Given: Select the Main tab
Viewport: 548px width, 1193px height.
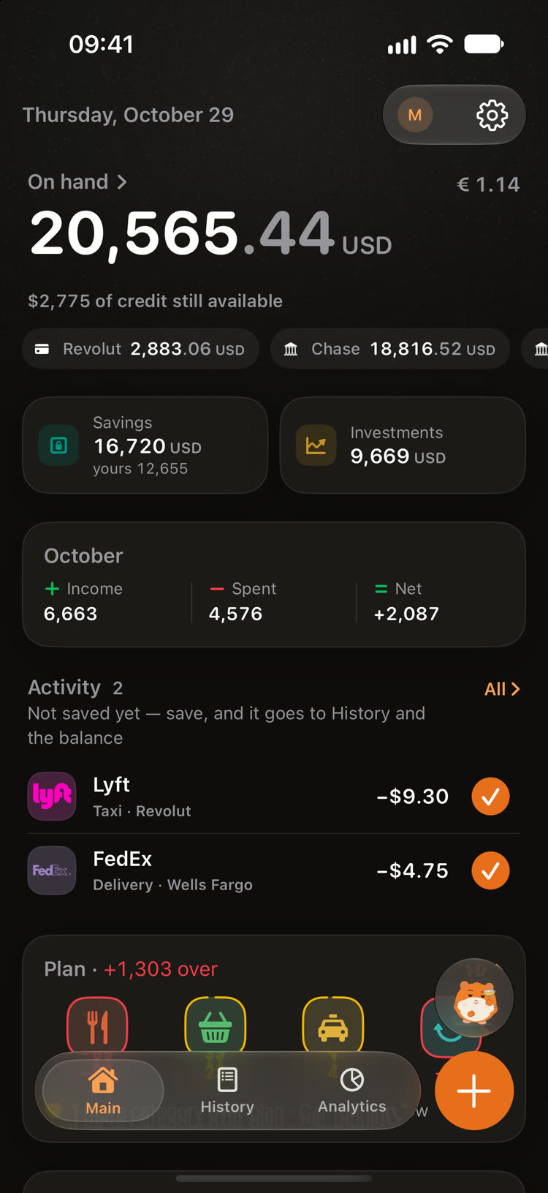Looking at the screenshot, I should tap(103, 1091).
